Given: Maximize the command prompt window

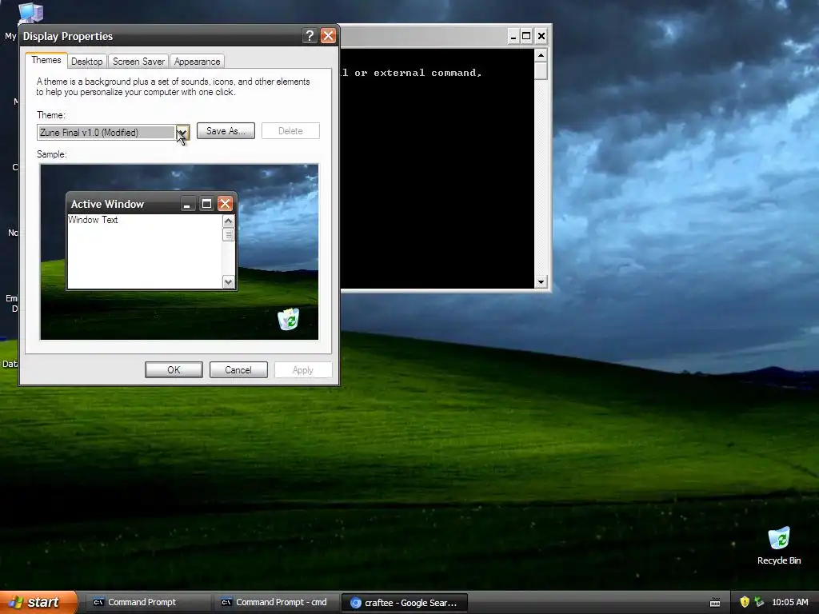Looking at the screenshot, I should click(x=526, y=36).
